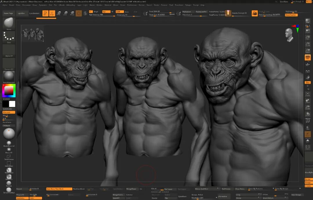Expand the Geometry palette section

coord(22,198)
